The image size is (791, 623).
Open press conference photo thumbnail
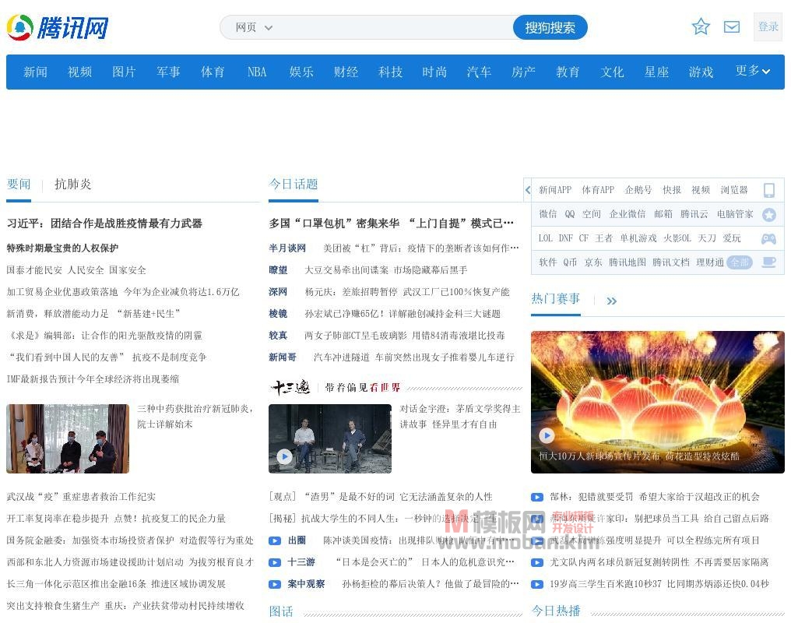point(68,439)
